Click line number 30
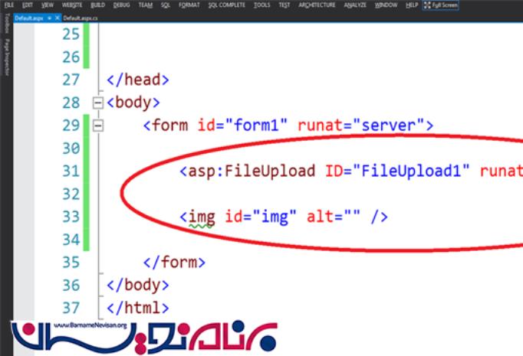 click(x=71, y=149)
